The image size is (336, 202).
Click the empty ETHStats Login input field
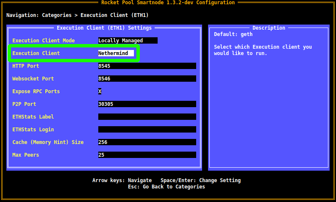[147, 130]
